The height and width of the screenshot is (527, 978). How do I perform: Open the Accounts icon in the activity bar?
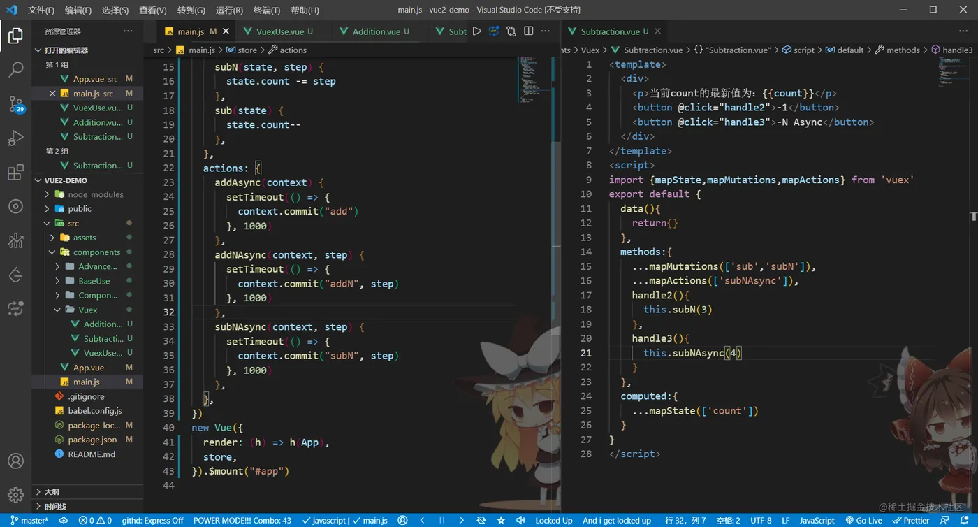15,461
